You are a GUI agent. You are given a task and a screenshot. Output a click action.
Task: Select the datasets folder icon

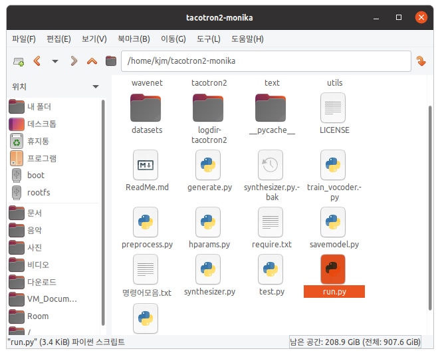146,108
